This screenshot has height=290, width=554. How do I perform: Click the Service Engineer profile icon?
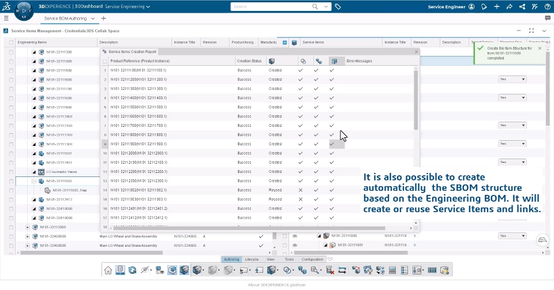pos(471,6)
